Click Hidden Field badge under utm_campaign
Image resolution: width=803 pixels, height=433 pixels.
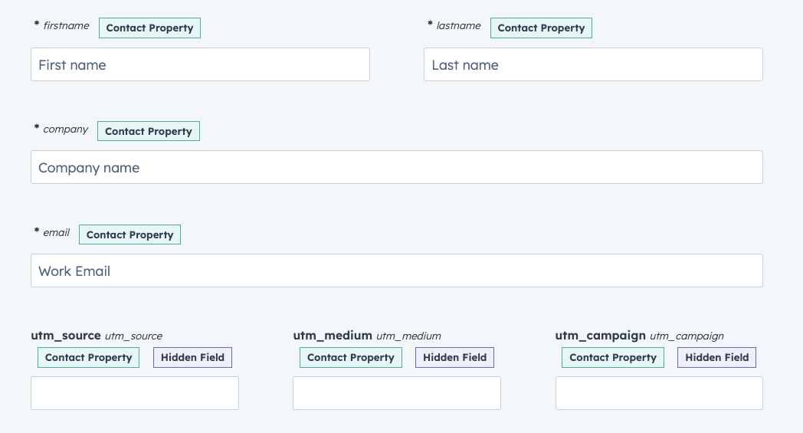717,358
